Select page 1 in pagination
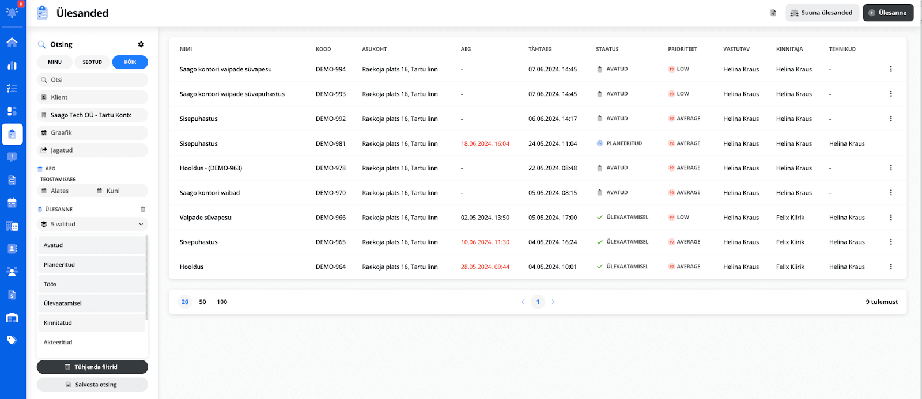 tap(538, 302)
